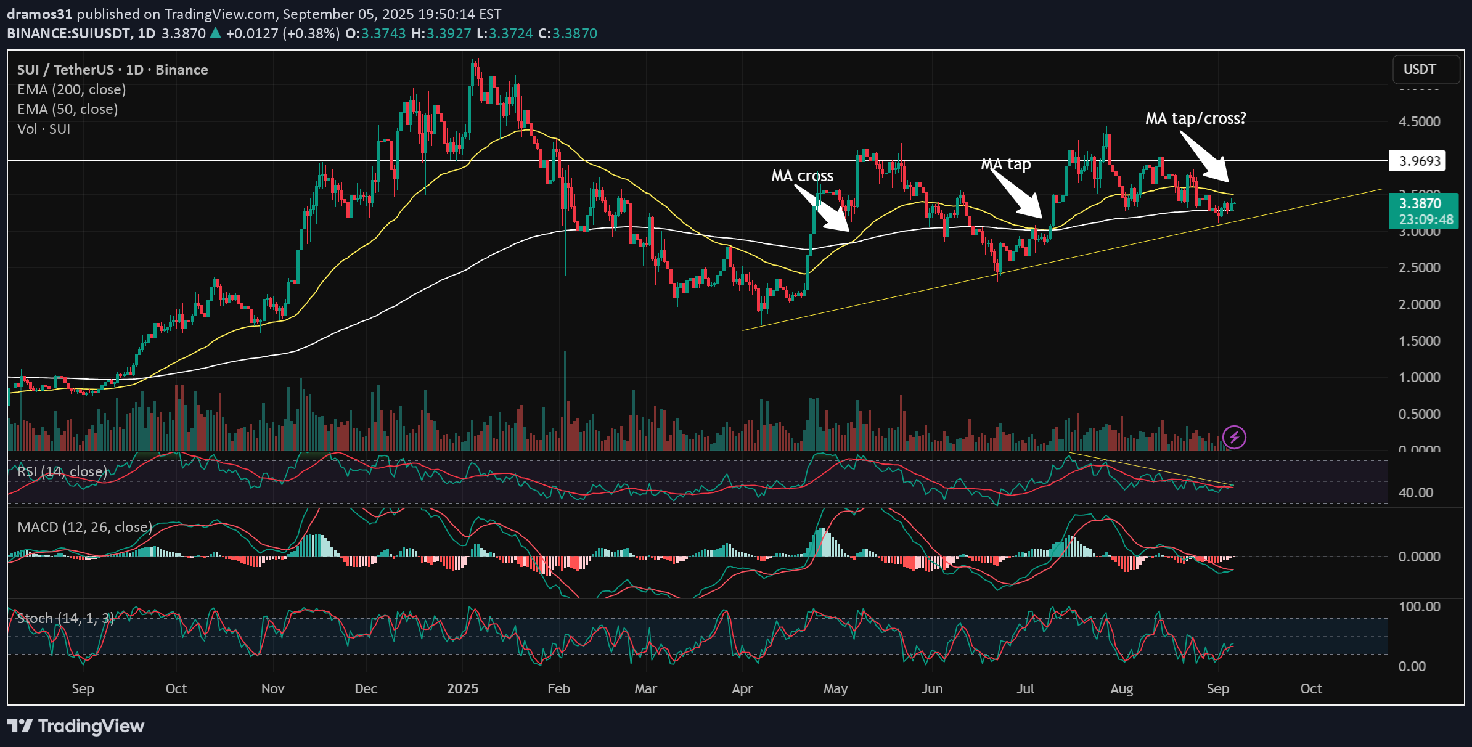
Task: Click the 100.00 Stoch axis label
Action: tap(1420, 606)
